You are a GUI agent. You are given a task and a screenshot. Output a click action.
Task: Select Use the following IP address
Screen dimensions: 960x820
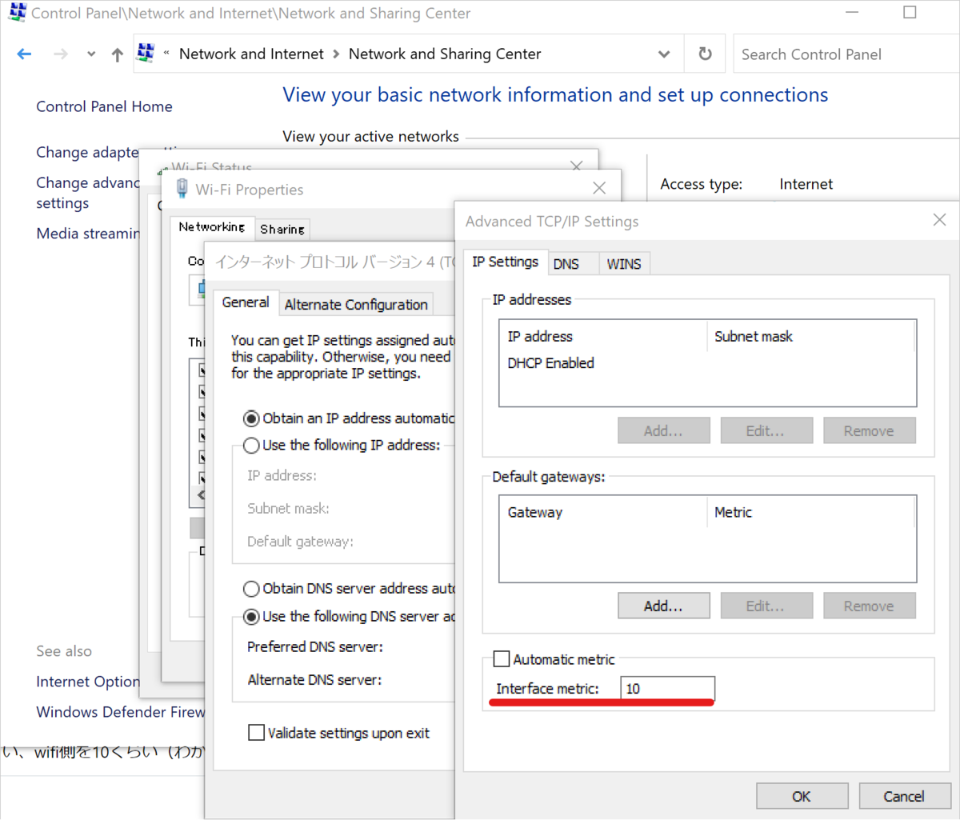pos(251,446)
